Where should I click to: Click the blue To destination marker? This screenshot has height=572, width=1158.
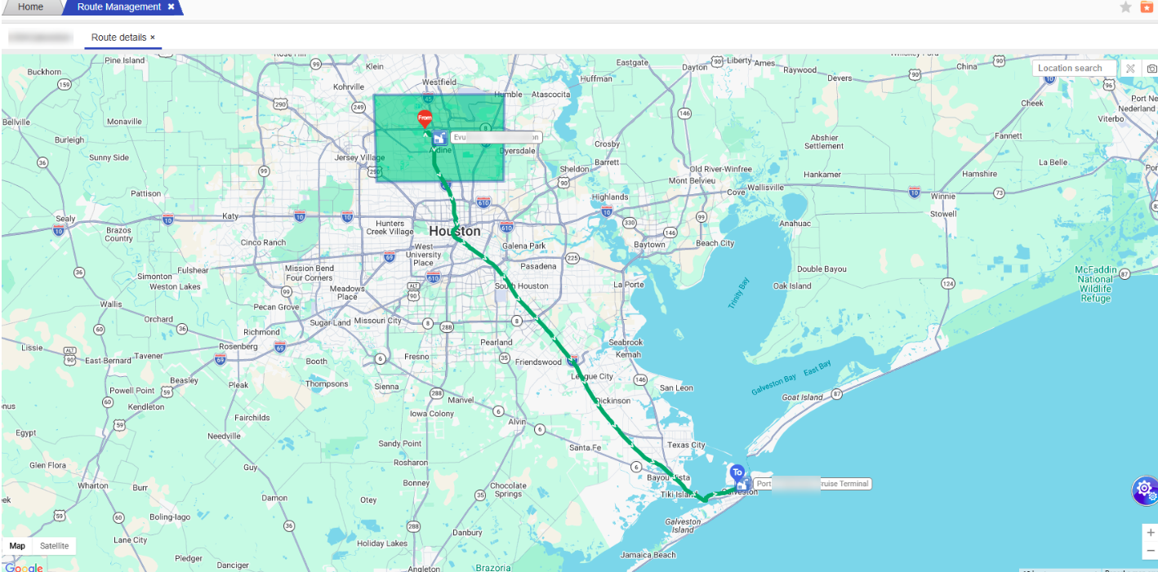[737, 472]
